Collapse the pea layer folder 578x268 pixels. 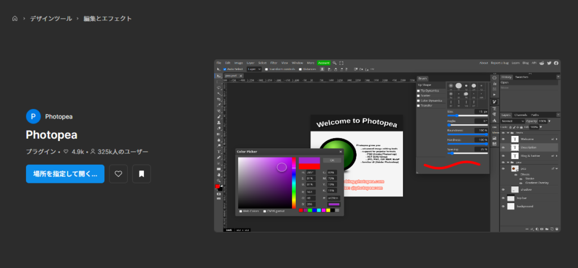tap(508, 162)
